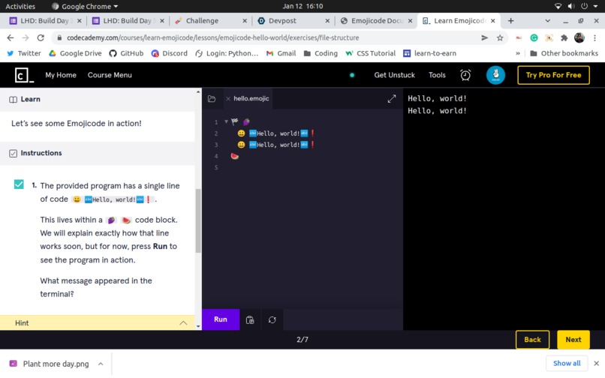Image resolution: width=605 pixels, height=378 pixels.
Task: Click the Instructions checklist icon
Action: point(13,154)
